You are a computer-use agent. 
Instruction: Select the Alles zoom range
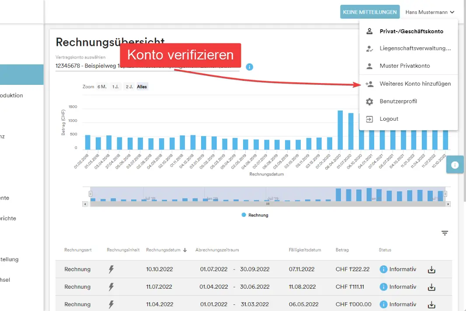tap(142, 87)
